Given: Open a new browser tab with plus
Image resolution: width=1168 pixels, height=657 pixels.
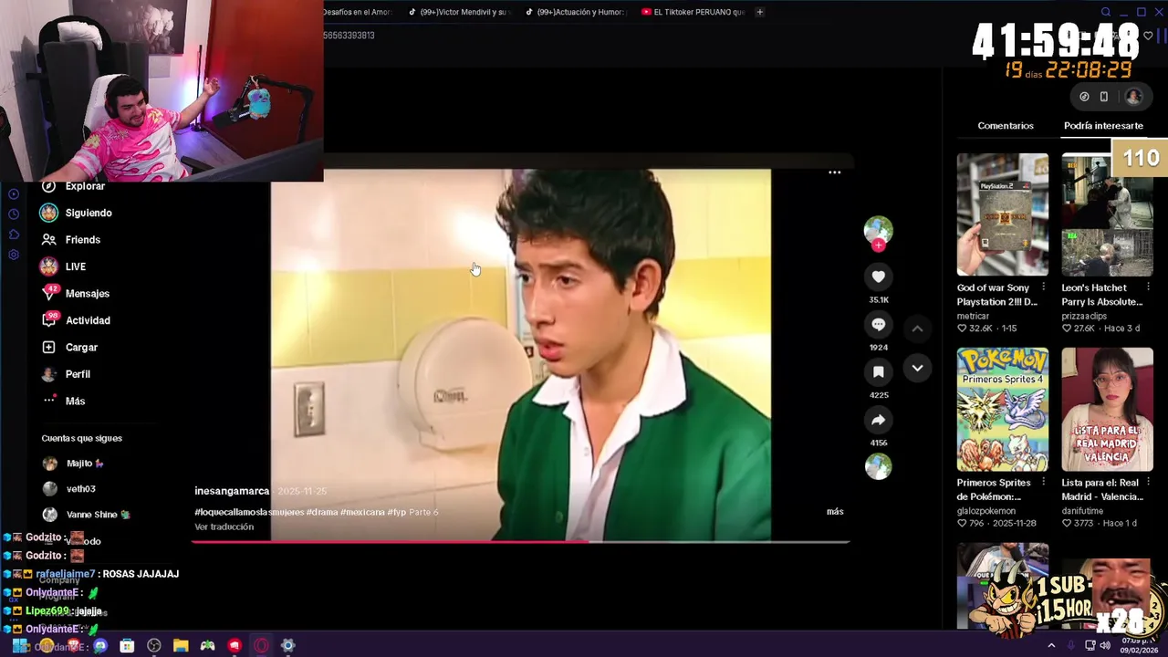Looking at the screenshot, I should (x=760, y=12).
